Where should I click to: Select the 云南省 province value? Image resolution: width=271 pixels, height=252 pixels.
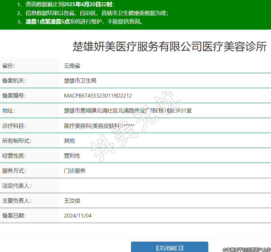coord(72,66)
